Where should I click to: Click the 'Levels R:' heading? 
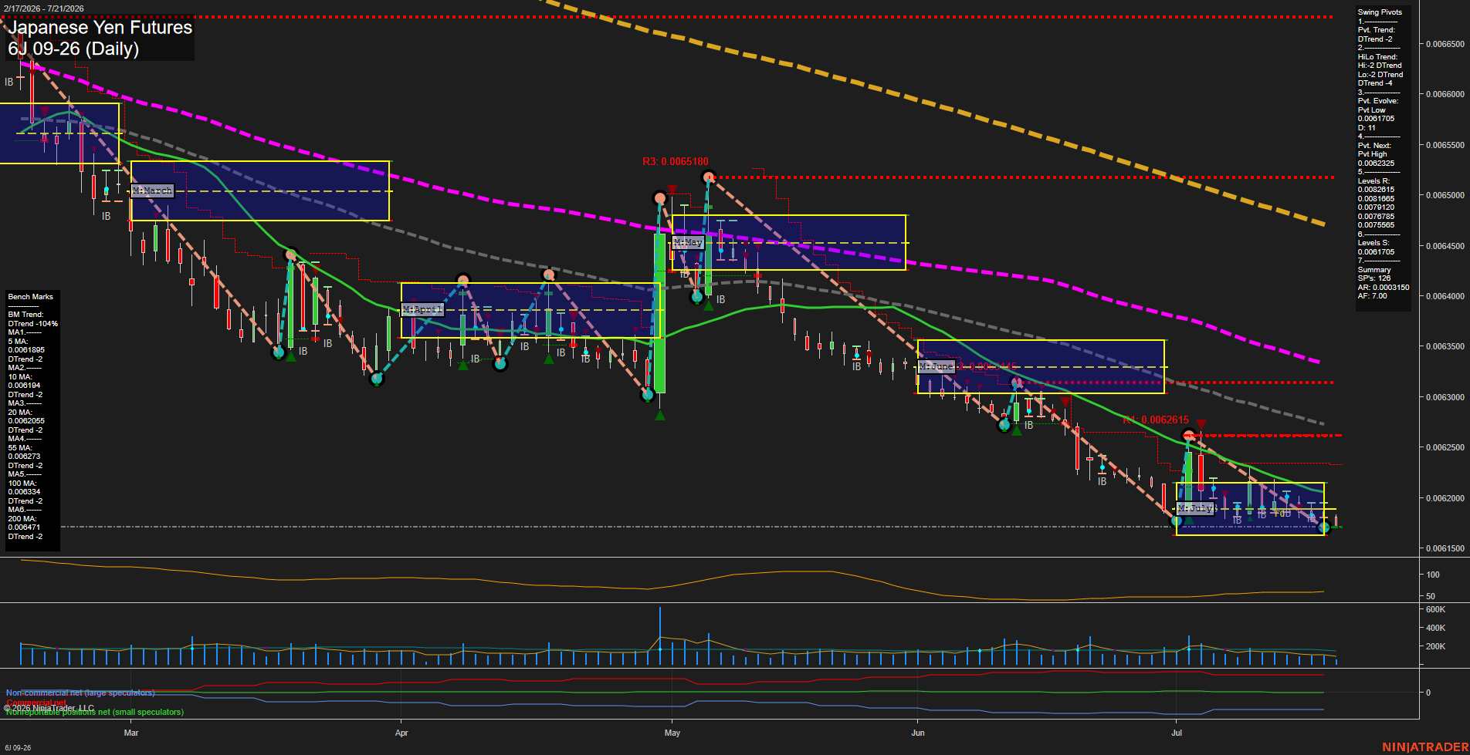click(1374, 181)
